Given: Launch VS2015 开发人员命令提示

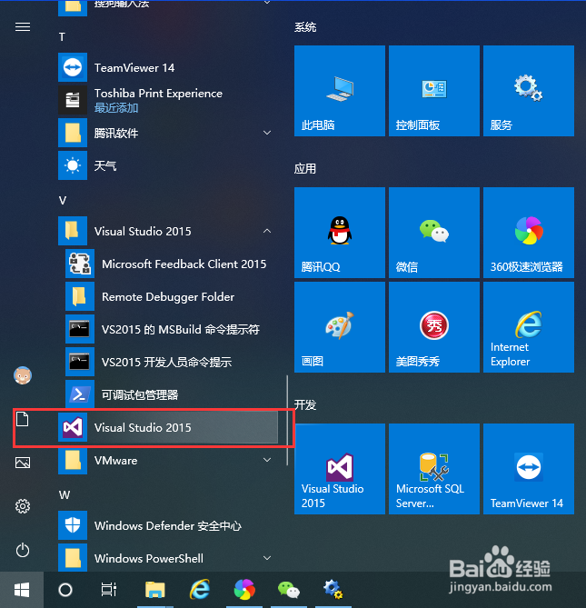Looking at the screenshot, I should [x=172, y=362].
